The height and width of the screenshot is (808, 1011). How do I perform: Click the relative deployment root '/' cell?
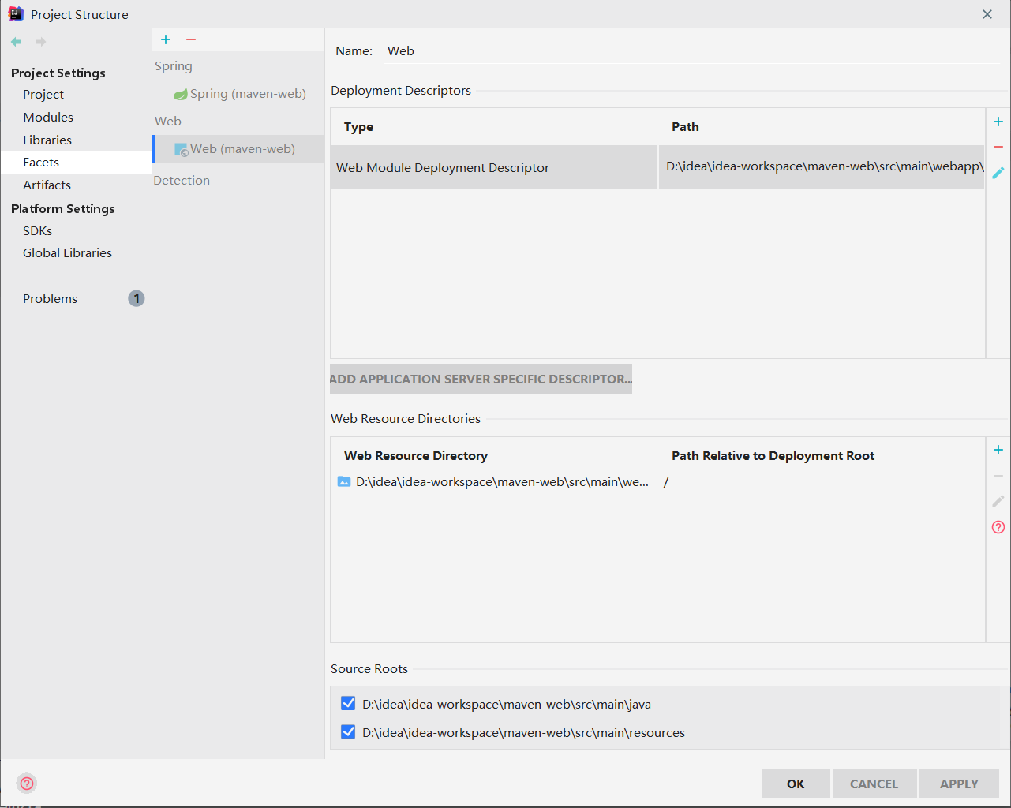pos(666,482)
